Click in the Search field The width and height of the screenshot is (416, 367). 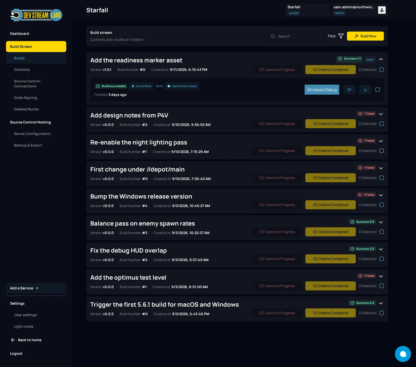[x=296, y=36]
